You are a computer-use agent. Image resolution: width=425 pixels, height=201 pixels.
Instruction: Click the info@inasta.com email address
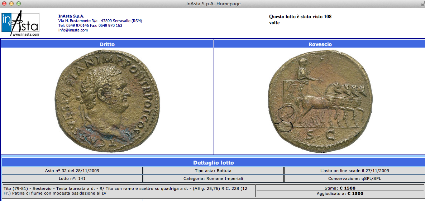point(73,30)
